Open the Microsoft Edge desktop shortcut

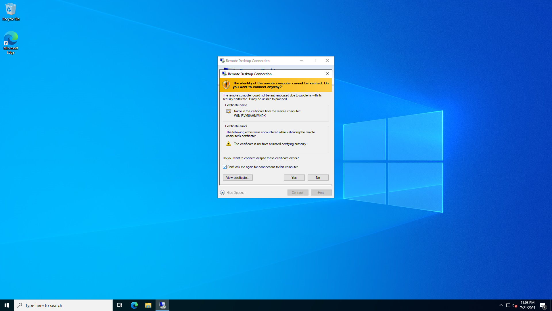click(11, 42)
